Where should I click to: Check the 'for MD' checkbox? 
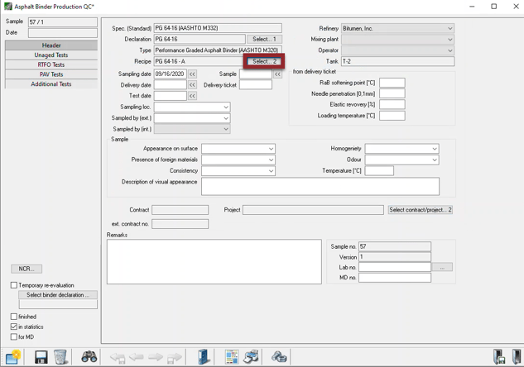(x=14, y=337)
